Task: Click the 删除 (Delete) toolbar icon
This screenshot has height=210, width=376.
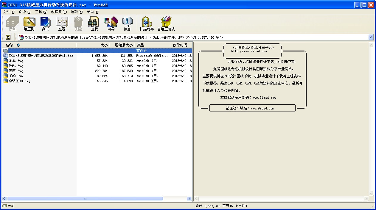Action: click(x=78, y=24)
